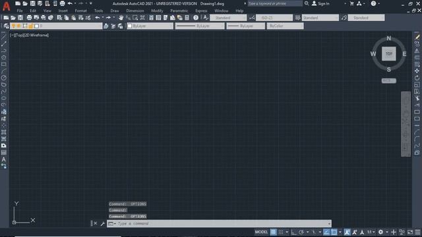Open the AutoCAD application menu logo
Screen dimensions: 422x237
pos(6,6)
